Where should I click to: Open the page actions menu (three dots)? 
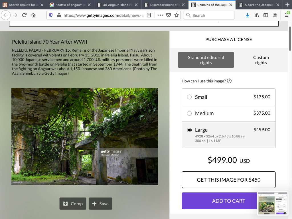(x=160, y=15)
